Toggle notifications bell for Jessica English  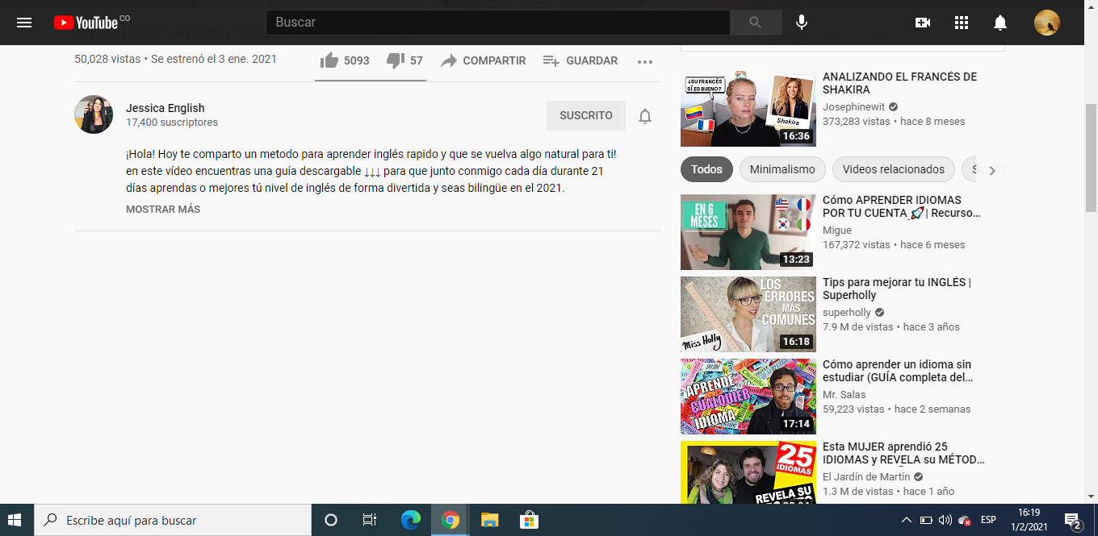645,115
